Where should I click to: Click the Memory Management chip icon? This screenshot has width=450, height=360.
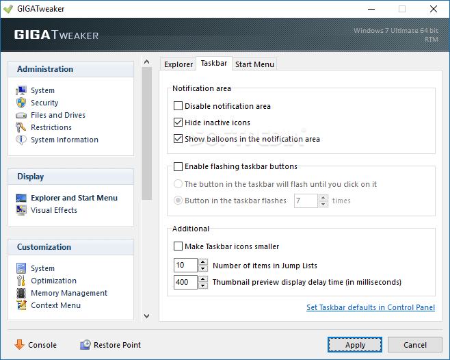point(21,293)
